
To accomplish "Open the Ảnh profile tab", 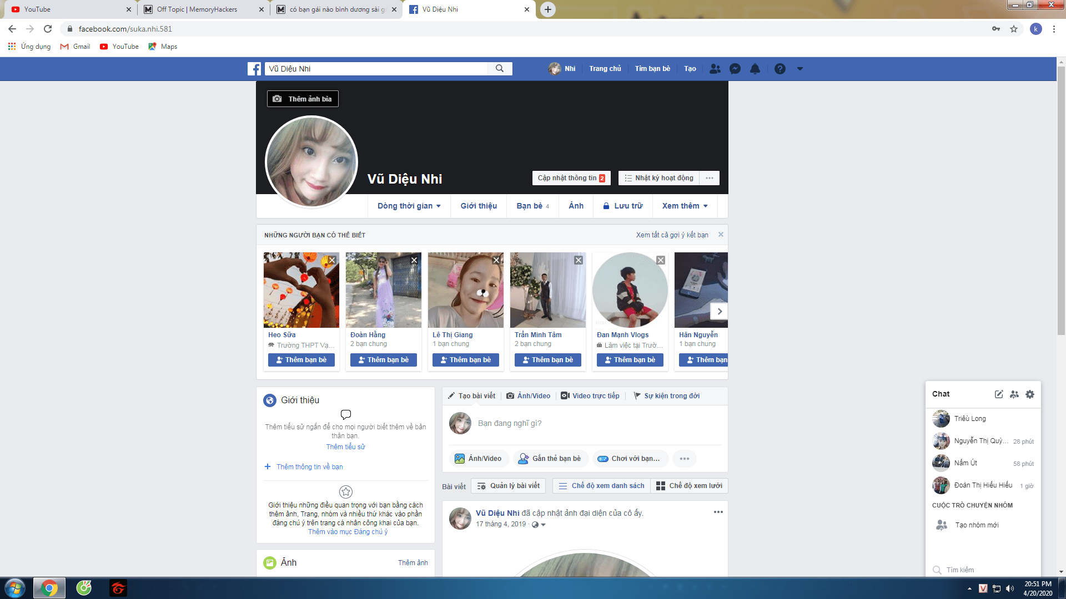I will pos(576,206).
